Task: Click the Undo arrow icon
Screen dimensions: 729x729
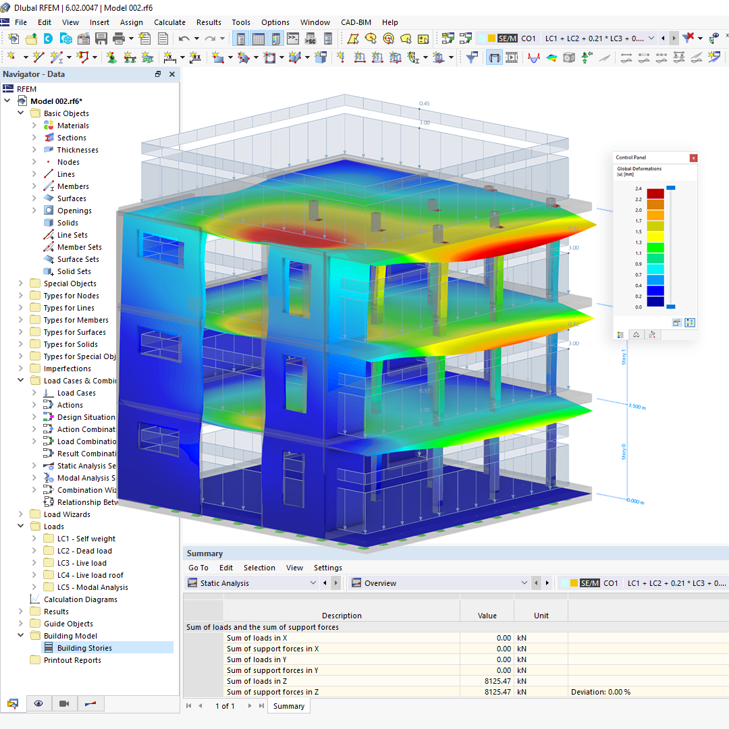Action: [183, 38]
